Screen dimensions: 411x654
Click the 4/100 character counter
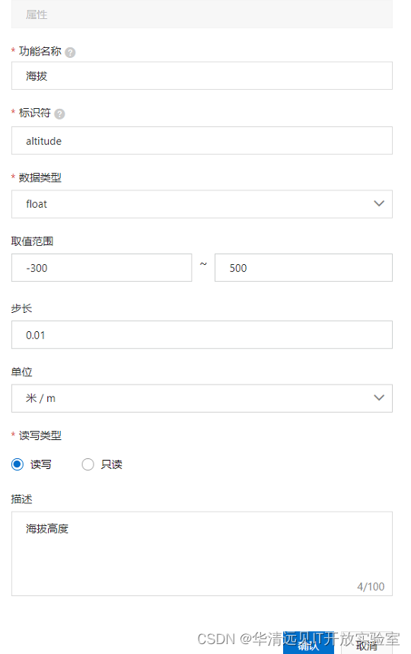coord(371,587)
